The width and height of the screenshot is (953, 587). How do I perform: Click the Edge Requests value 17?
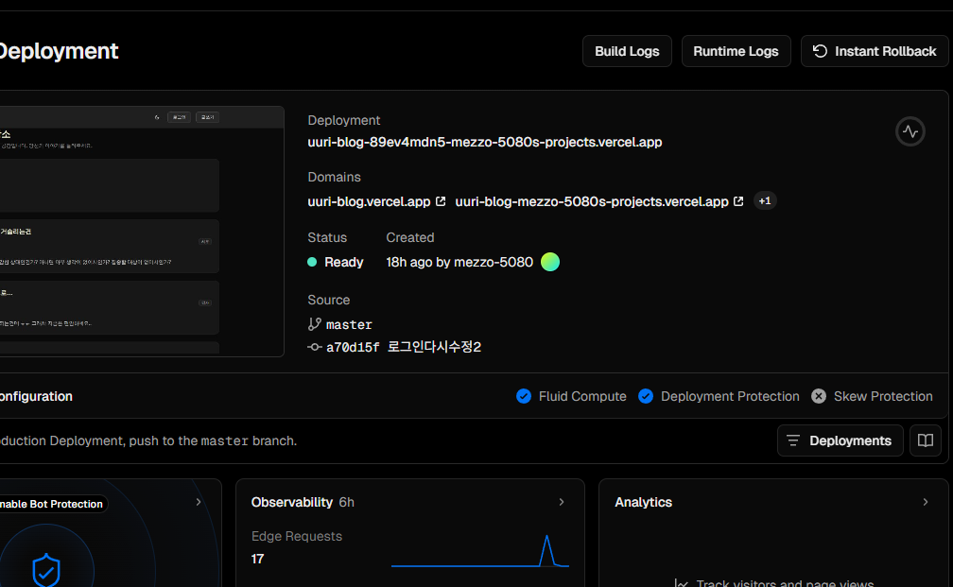[258, 559]
